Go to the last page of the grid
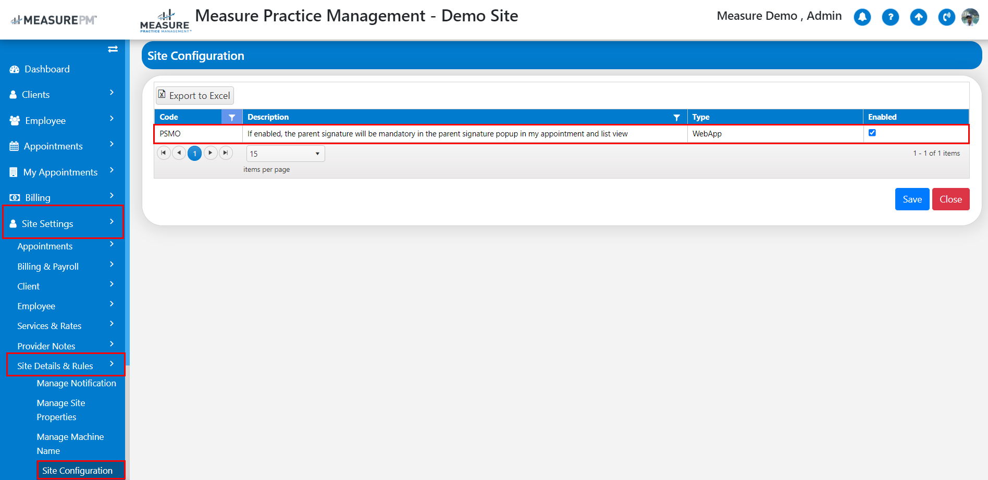Viewport: 988px width, 480px height. pos(226,153)
